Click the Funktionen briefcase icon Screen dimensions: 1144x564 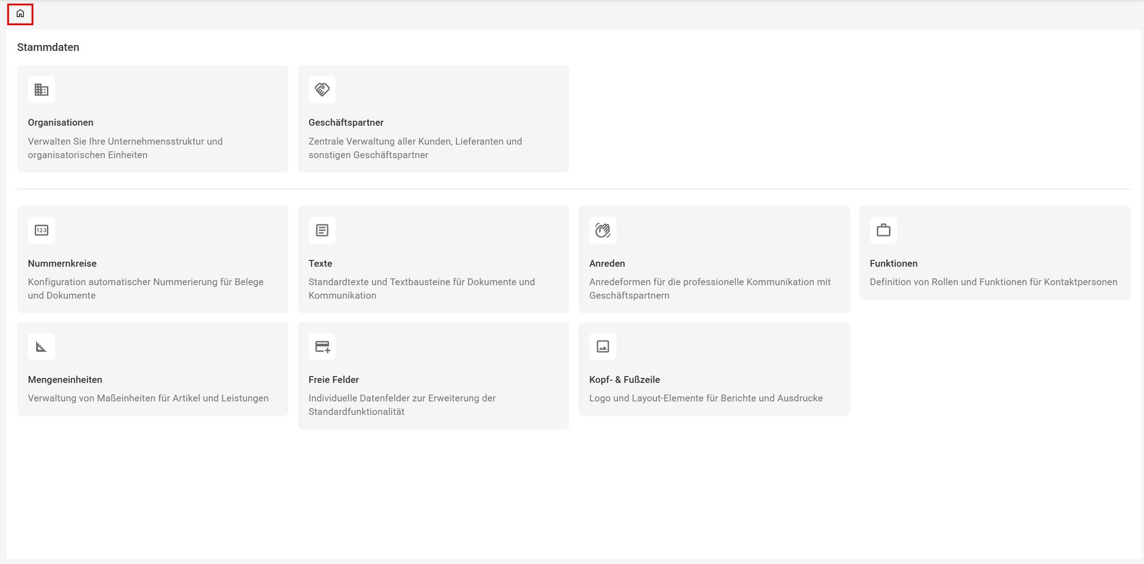pos(883,230)
